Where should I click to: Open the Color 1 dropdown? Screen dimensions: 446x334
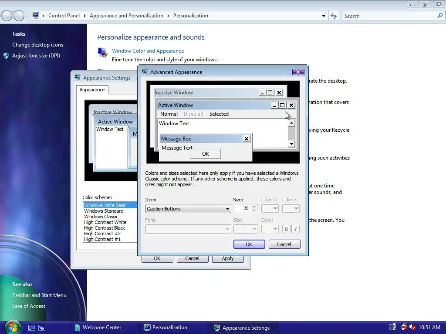pyautogui.click(x=270, y=209)
